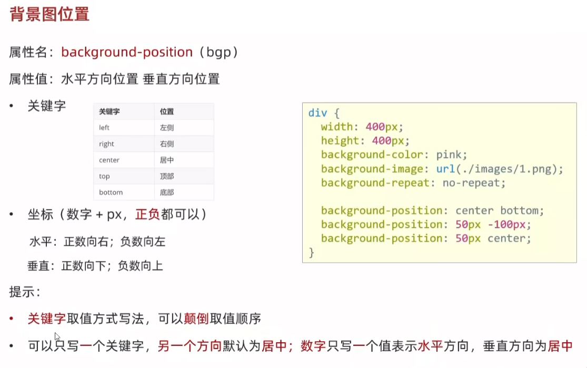Select the table cell center
This screenshot has width=587, height=368.
124,160
